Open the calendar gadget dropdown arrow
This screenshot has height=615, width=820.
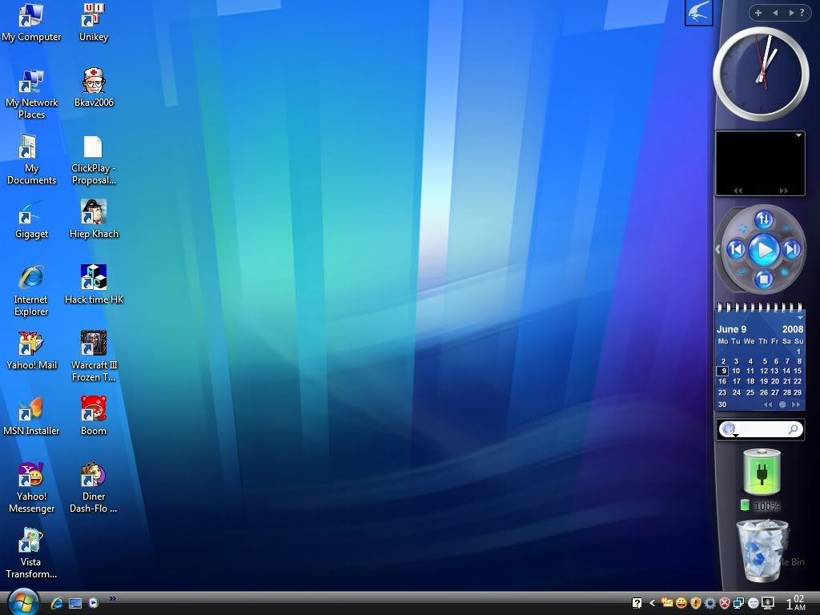pos(800,318)
